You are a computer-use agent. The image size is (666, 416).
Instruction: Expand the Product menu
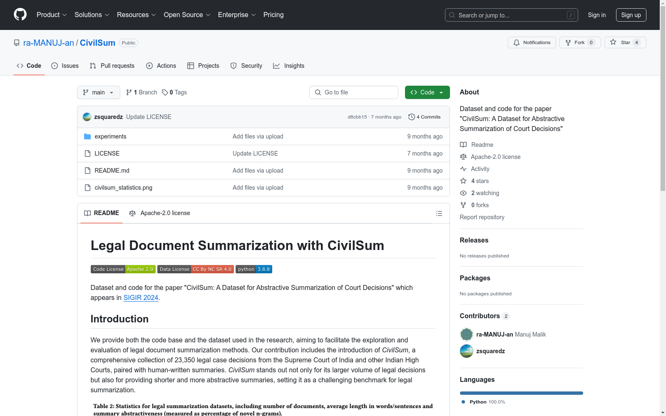(x=52, y=15)
